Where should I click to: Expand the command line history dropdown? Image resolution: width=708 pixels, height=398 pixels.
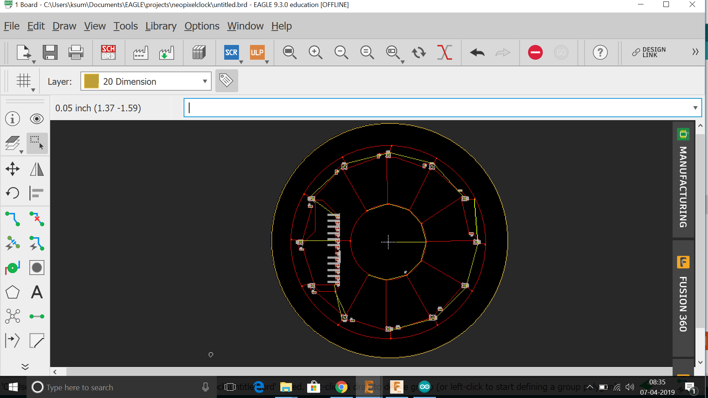pyautogui.click(x=695, y=108)
